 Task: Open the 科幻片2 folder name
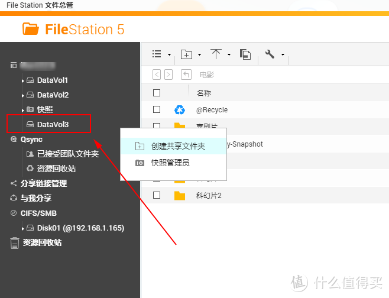pos(209,196)
